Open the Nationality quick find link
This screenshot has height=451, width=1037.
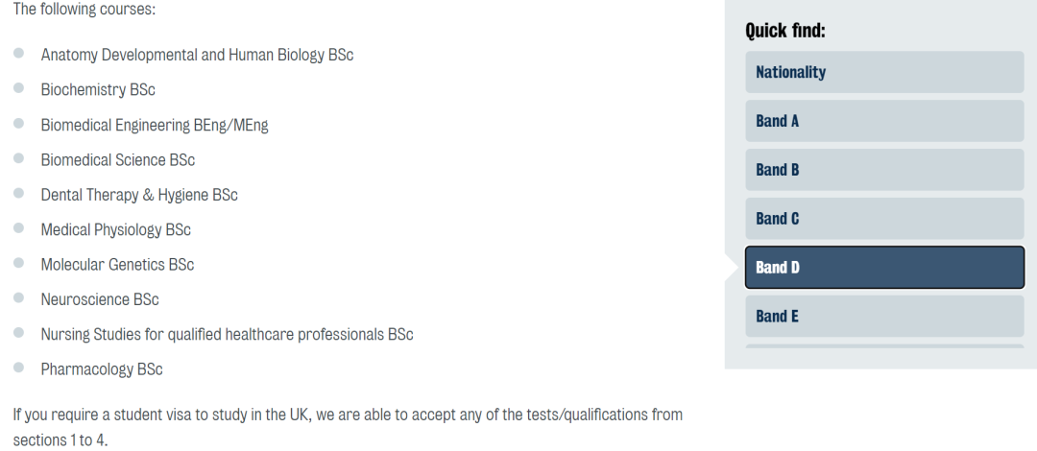pos(884,72)
